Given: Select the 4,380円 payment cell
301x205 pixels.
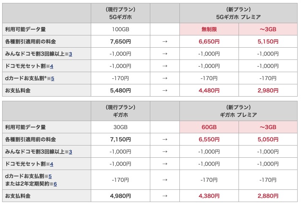Looking at the screenshot, I should (209, 196).
